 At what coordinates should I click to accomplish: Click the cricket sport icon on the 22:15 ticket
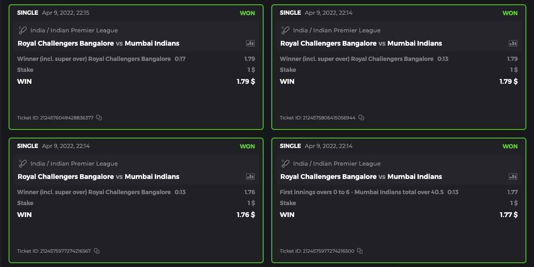(x=22, y=30)
